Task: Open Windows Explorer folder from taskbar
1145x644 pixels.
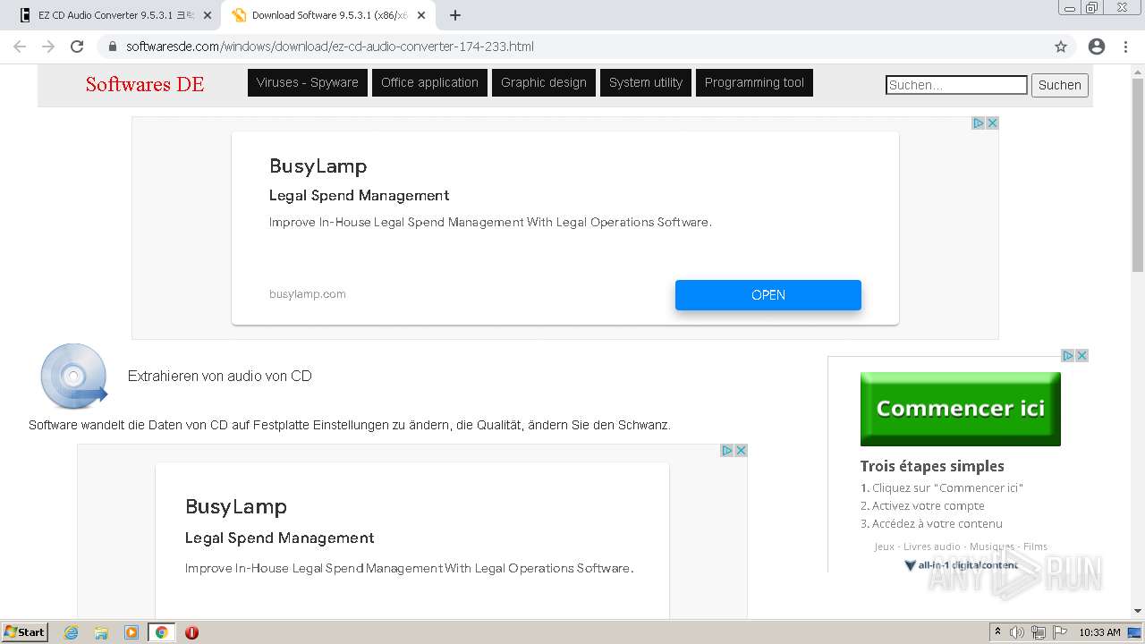Action: click(x=101, y=632)
